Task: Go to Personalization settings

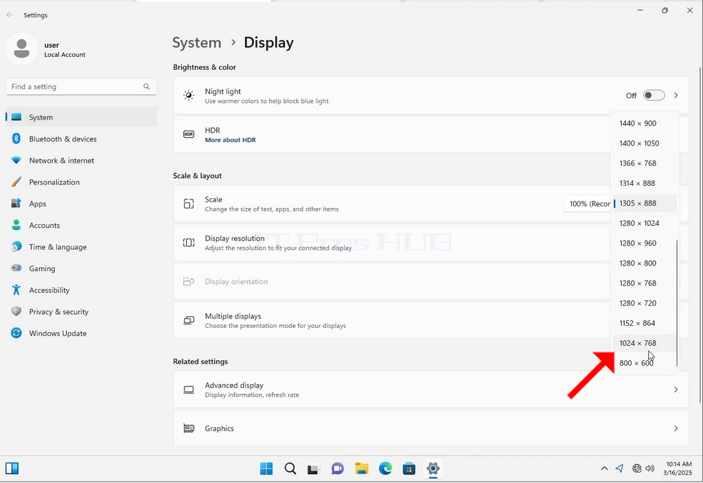Action: pos(81,182)
